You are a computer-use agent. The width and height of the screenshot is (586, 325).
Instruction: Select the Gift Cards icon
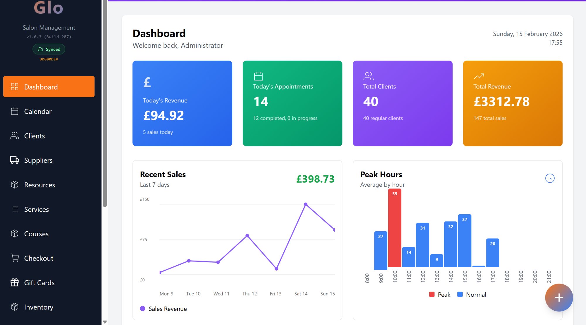(x=14, y=283)
